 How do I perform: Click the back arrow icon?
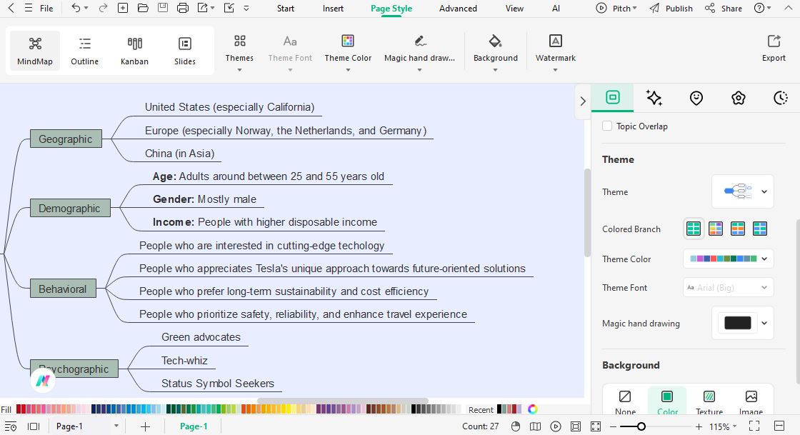11,8
